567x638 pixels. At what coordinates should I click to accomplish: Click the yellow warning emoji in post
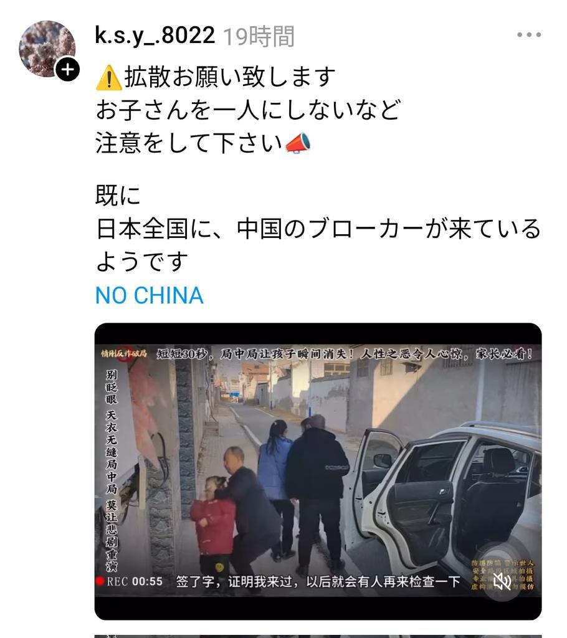(108, 78)
